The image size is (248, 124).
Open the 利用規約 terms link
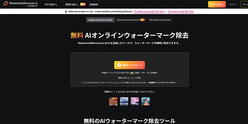[151, 82]
